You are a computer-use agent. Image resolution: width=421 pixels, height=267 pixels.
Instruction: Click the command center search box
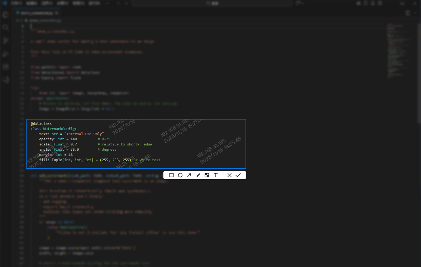point(211,3)
